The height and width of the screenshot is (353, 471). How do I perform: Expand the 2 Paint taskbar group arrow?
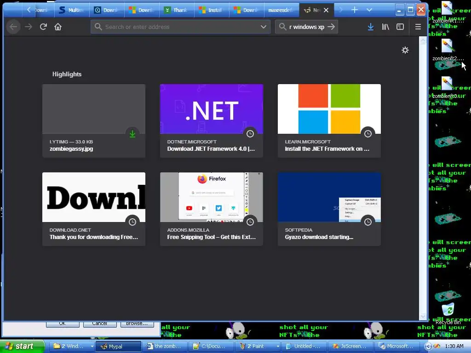pyautogui.click(x=278, y=346)
